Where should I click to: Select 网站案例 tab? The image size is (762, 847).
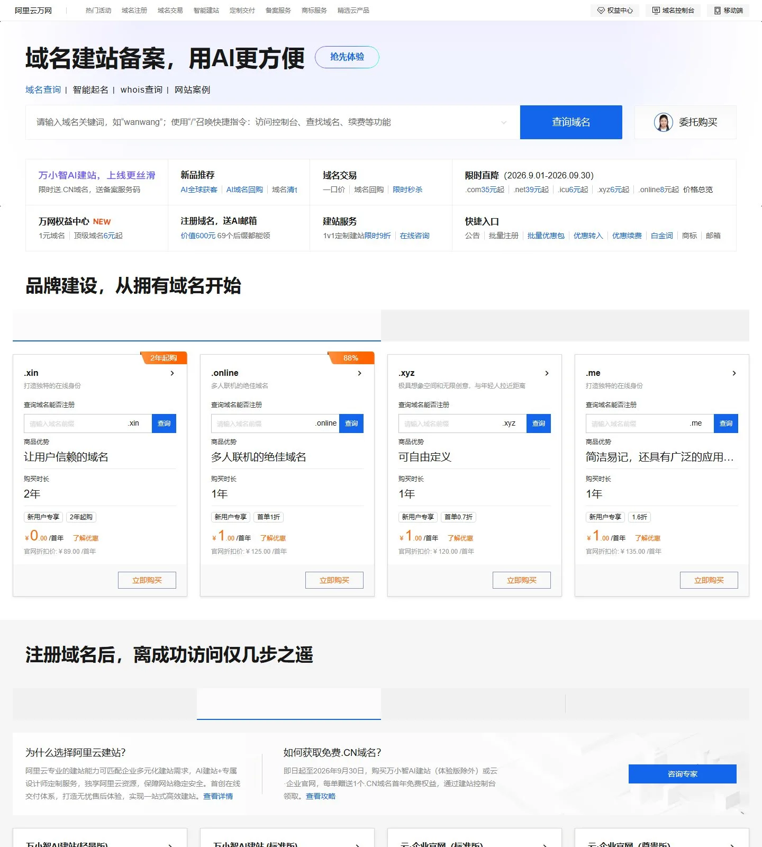point(193,90)
